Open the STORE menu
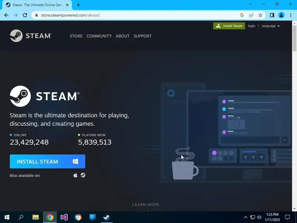The height and width of the screenshot is (223, 297). [76, 36]
